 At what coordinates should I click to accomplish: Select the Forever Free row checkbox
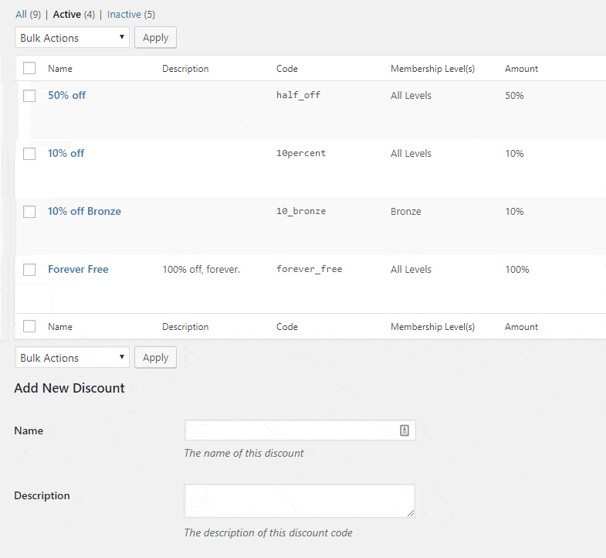point(29,270)
